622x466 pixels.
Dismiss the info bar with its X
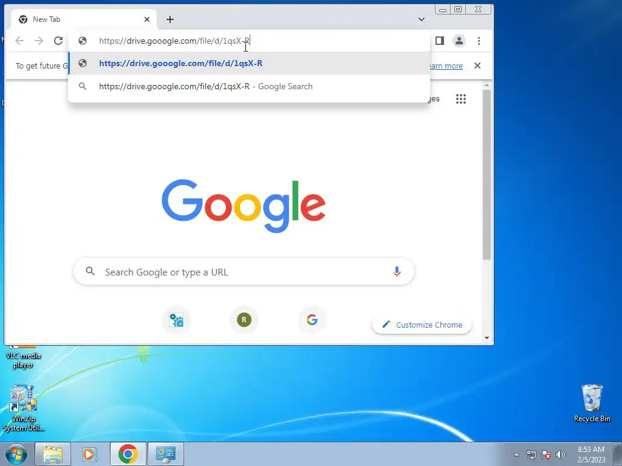(477, 66)
